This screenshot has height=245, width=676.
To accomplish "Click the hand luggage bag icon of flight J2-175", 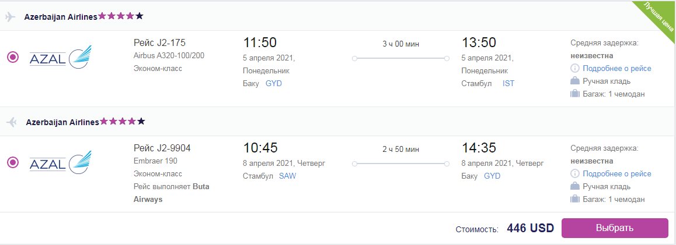I will click(x=574, y=81).
